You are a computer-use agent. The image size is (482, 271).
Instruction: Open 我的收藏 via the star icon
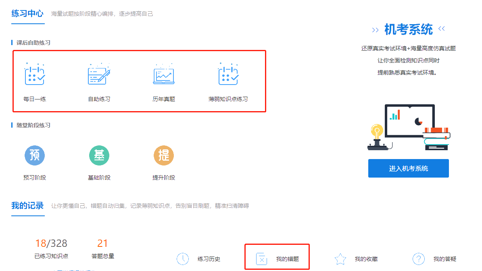click(340, 259)
